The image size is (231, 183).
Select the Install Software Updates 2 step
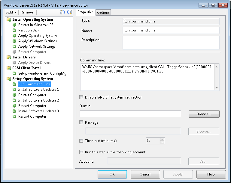point(38,100)
